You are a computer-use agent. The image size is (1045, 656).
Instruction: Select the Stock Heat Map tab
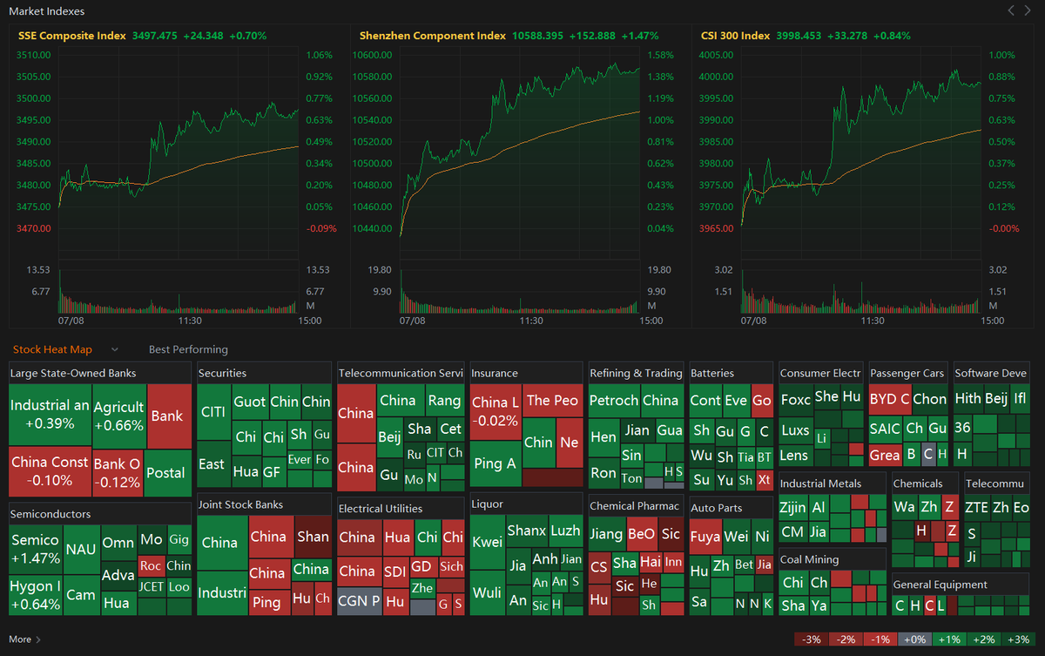[52, 349]
